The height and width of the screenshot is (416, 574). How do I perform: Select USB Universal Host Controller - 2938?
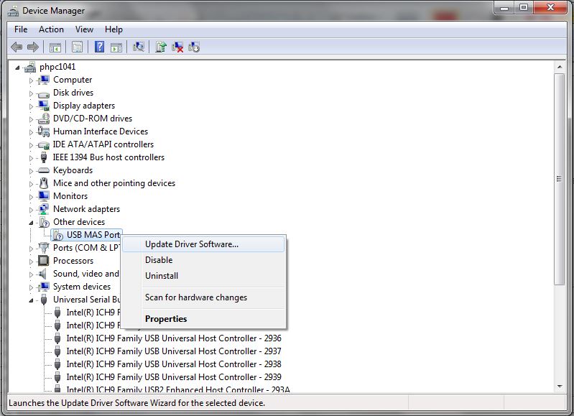click(174, 364)
